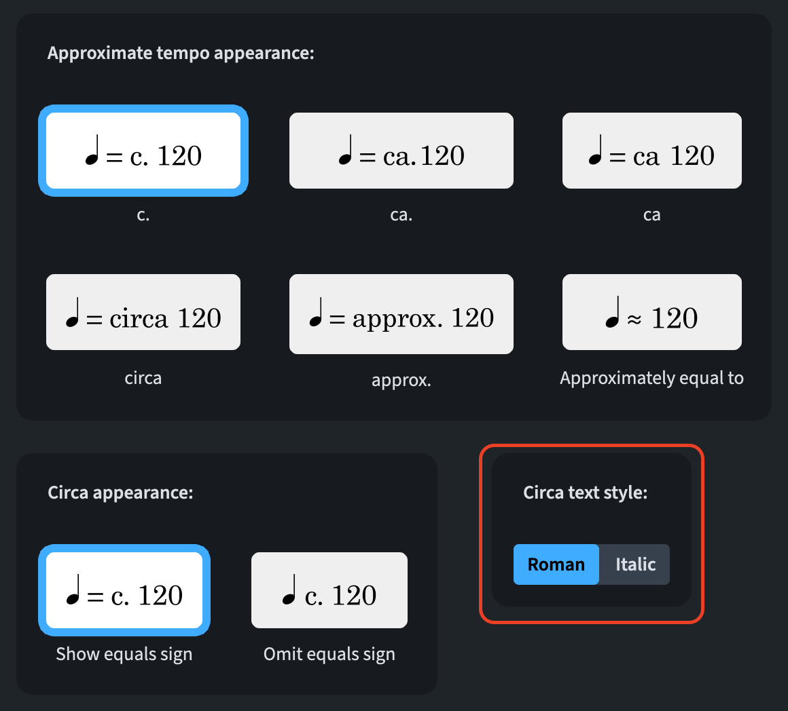
Task: Select the 'c. 120' approximate tempo preview
Action: 143,151
